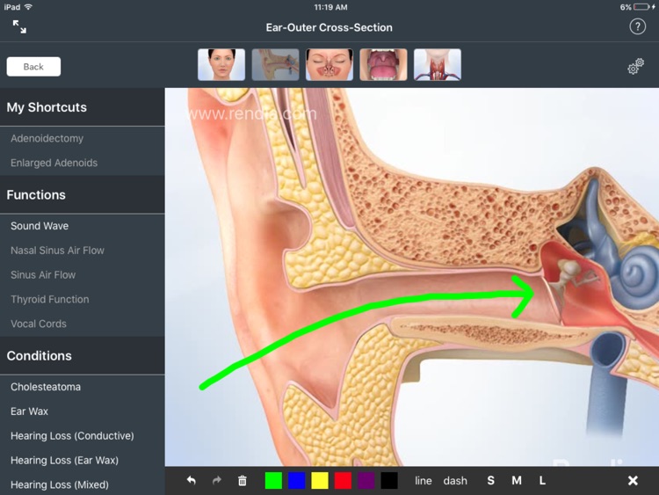
Task: Click the redo arrow icon
Action: coord(217,480)
